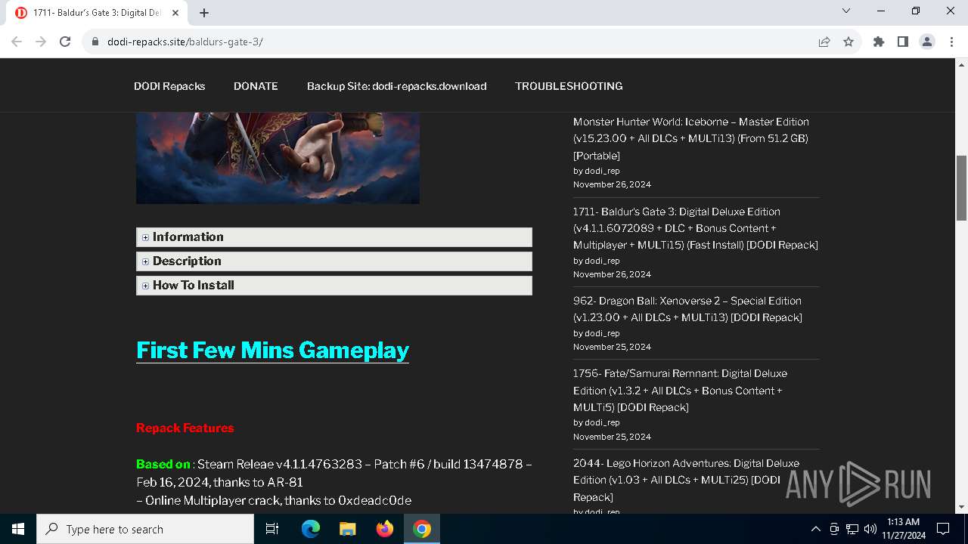Open Task View on the taskbar

pos(272,529)
